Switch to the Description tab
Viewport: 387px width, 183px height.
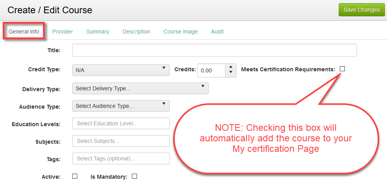tap(136, 32)
